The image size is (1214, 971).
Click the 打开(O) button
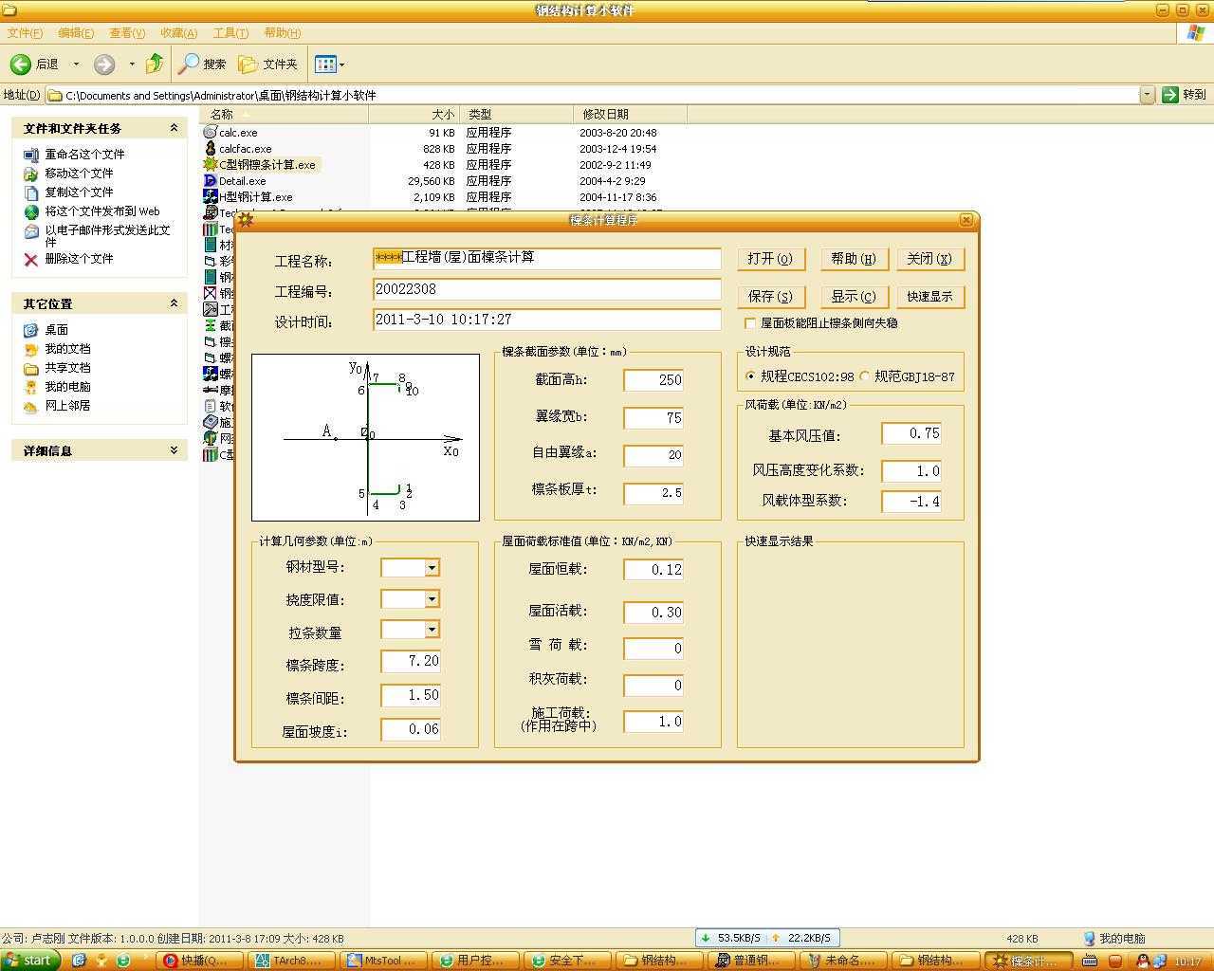[771, 259]
